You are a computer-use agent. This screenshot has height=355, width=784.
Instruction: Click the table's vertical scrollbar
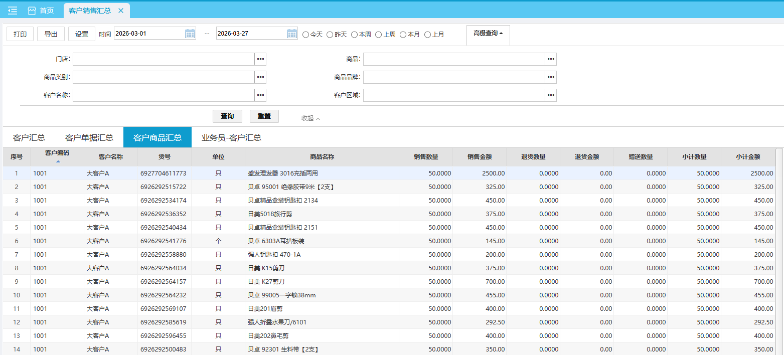pos(778,251)
